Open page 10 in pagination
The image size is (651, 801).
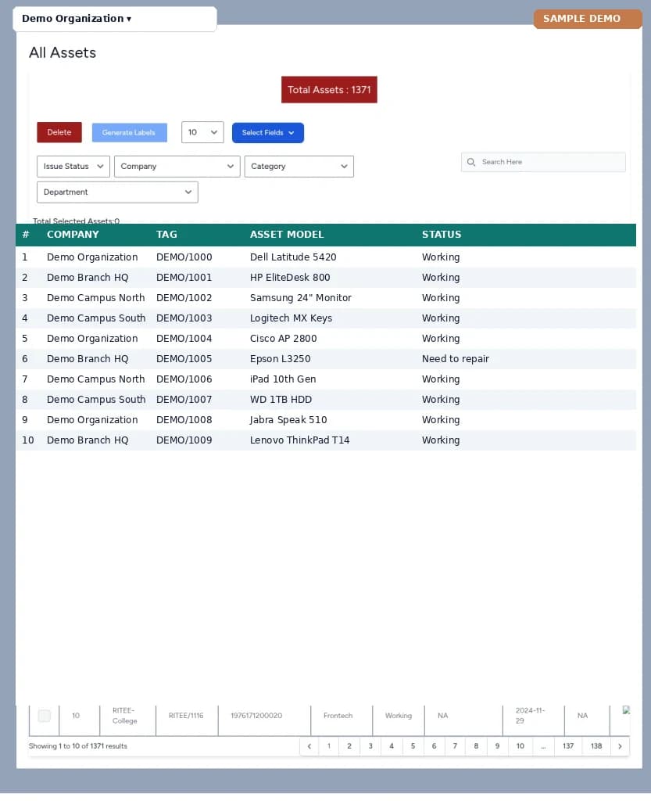point(520,746)
